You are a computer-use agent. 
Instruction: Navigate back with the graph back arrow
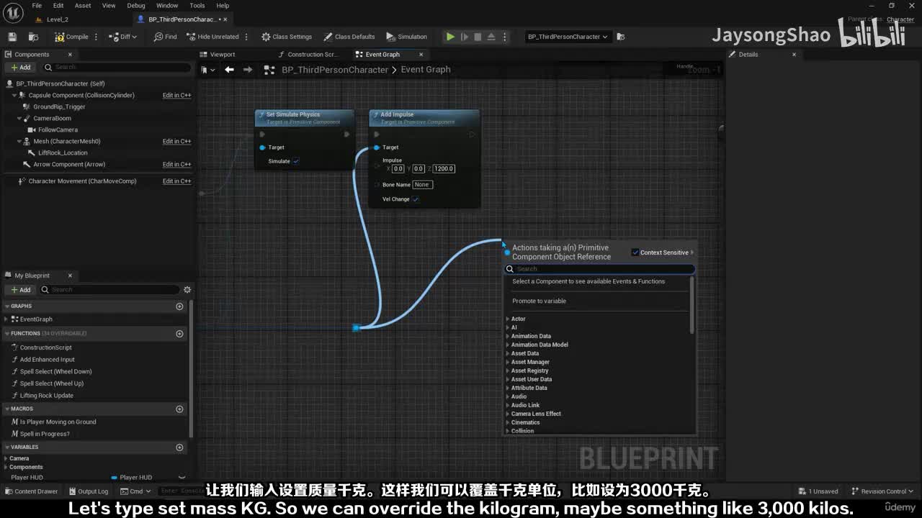coord(229,70)
